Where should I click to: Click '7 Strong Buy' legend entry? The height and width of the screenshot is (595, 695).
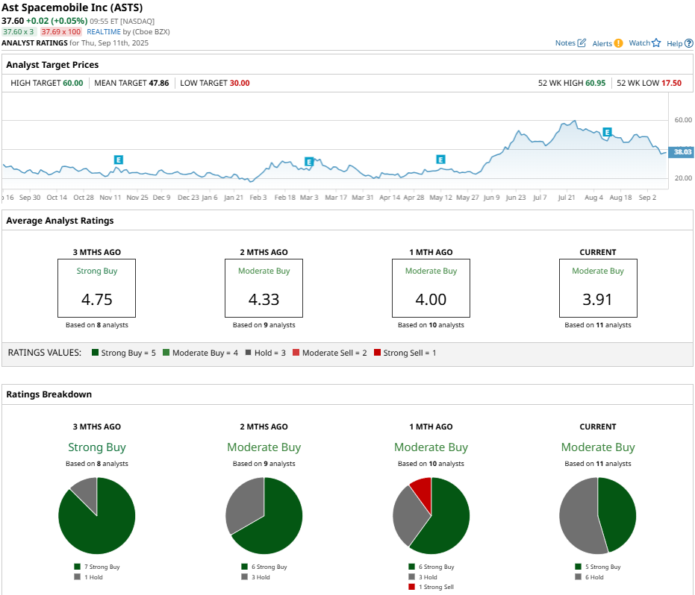tap(97, 567)
